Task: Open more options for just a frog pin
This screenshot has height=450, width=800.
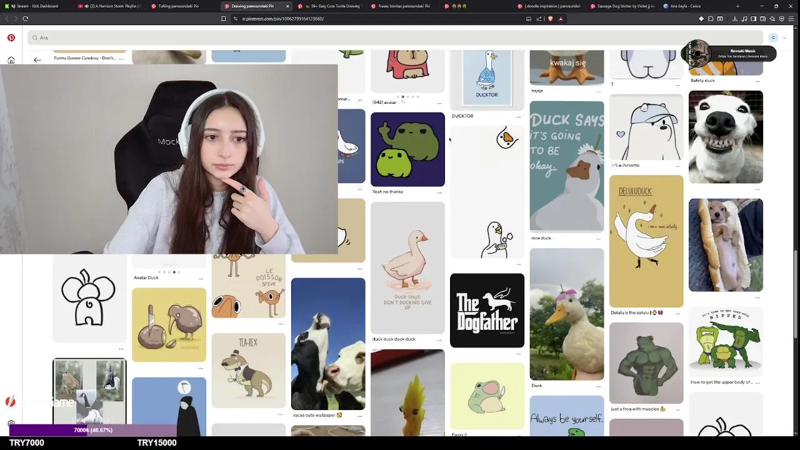Action: point(678,409)
